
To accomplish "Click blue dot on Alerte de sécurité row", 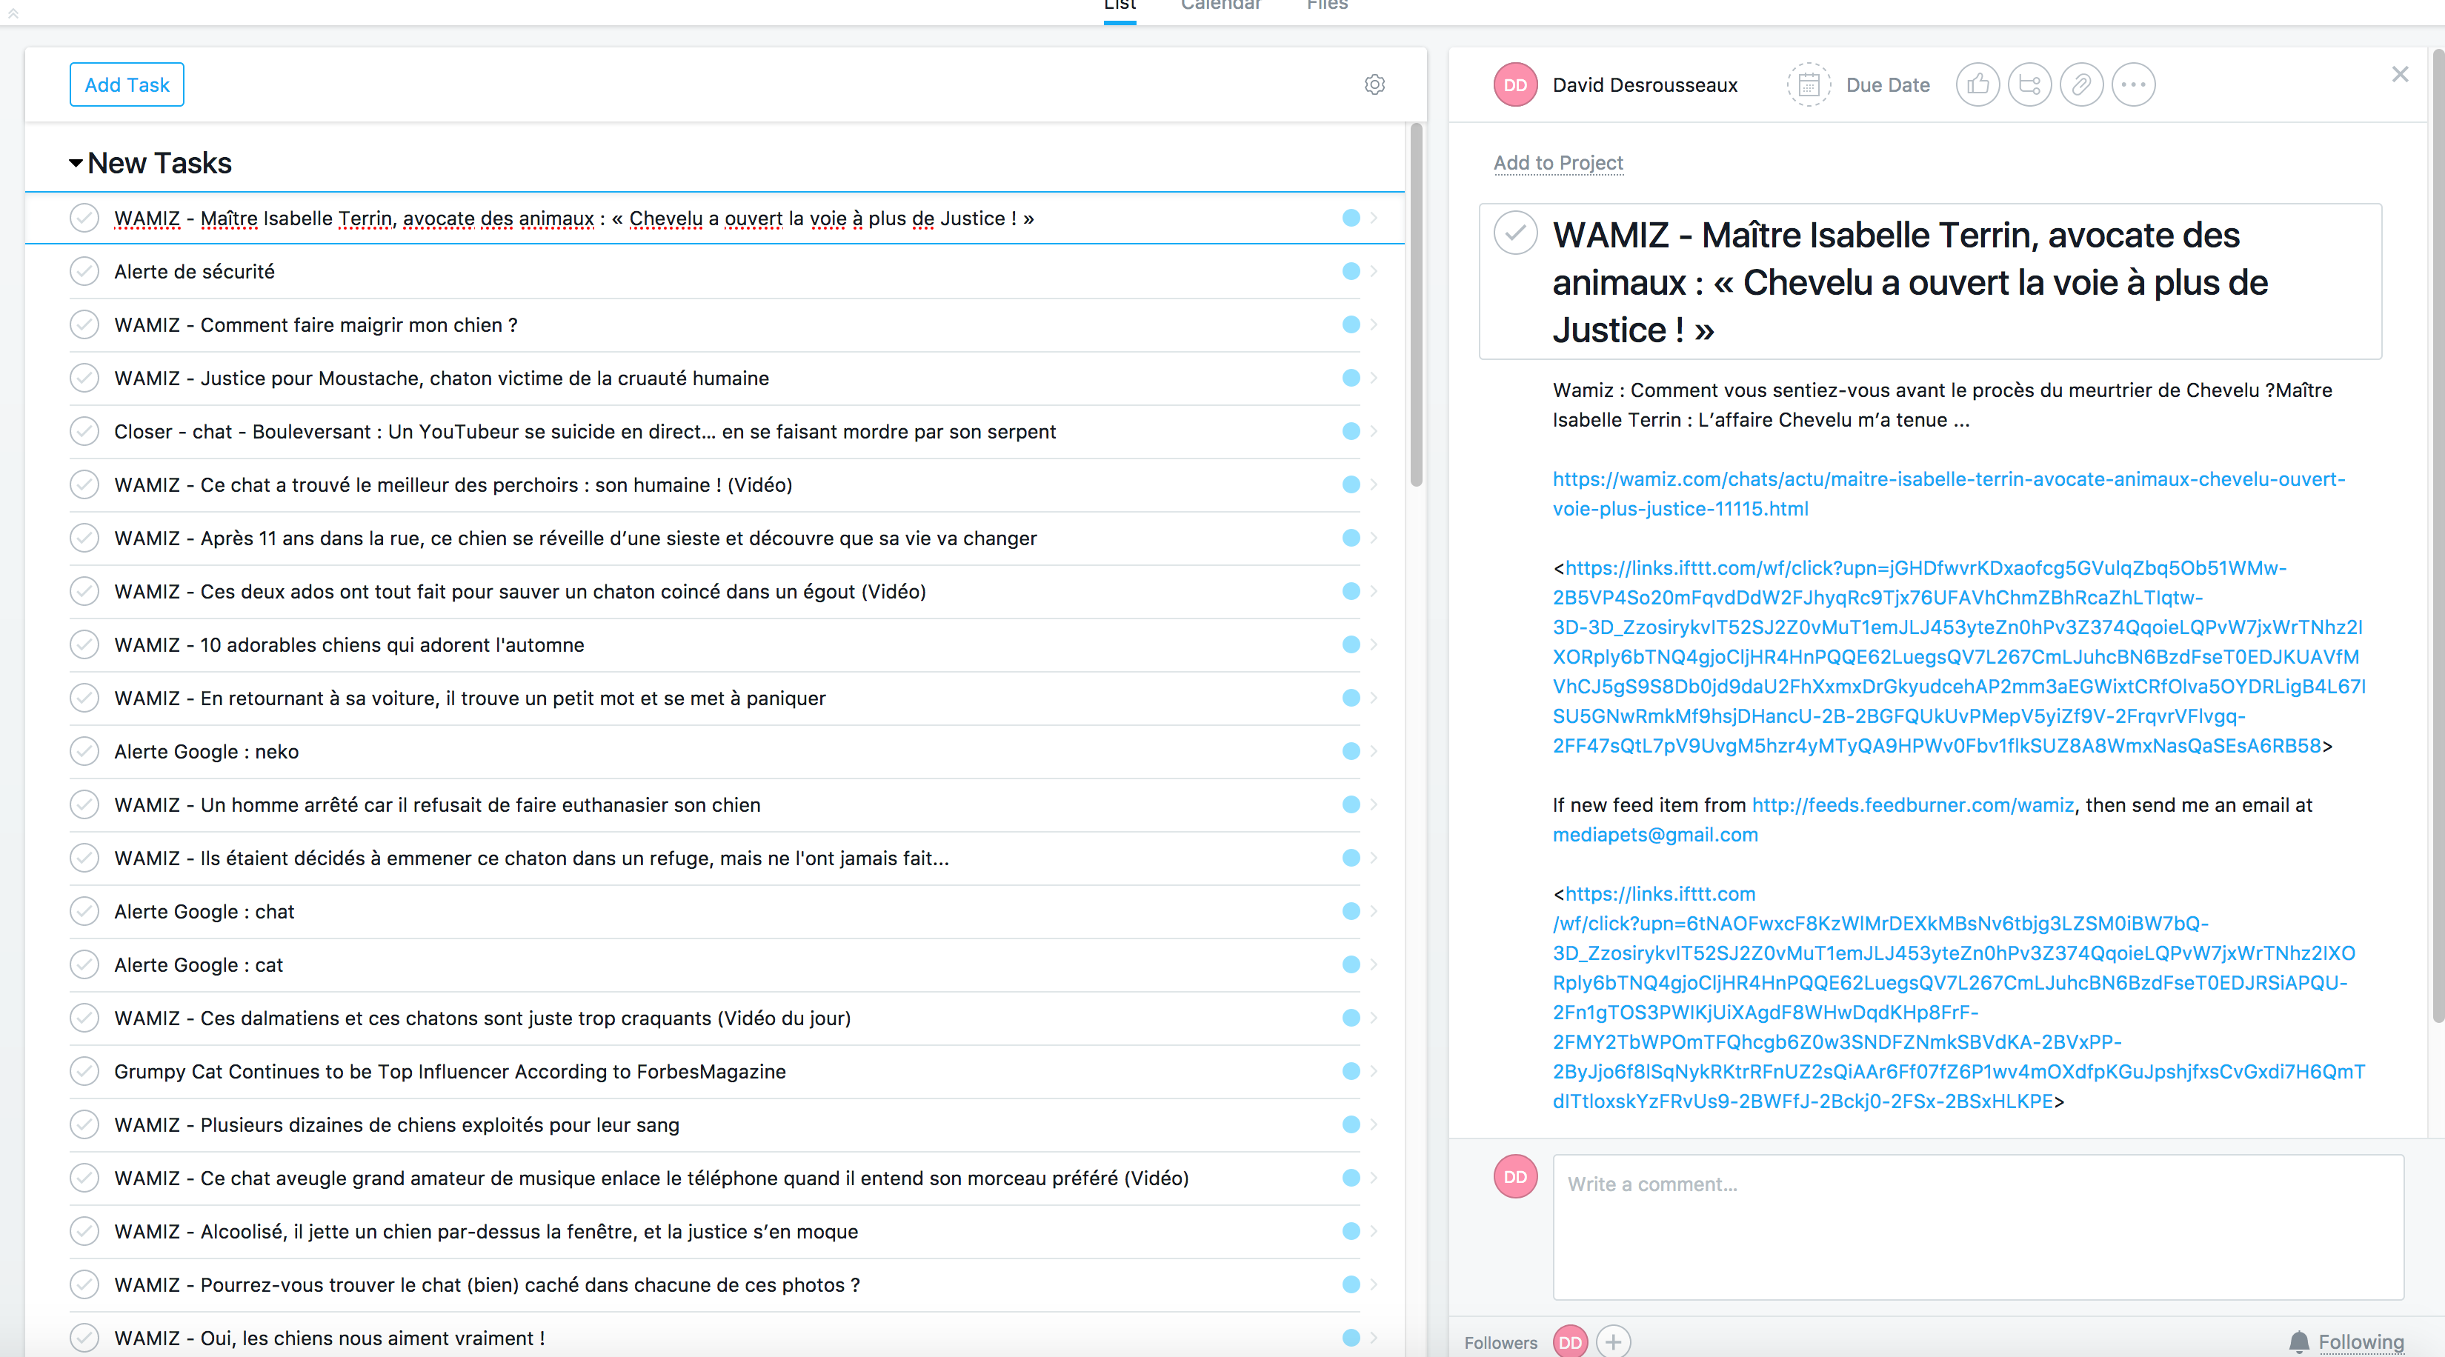I will [x=1351, y=271].
